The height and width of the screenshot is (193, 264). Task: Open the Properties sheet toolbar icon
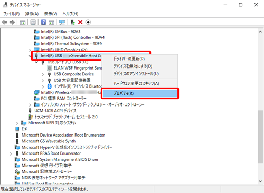33,22
